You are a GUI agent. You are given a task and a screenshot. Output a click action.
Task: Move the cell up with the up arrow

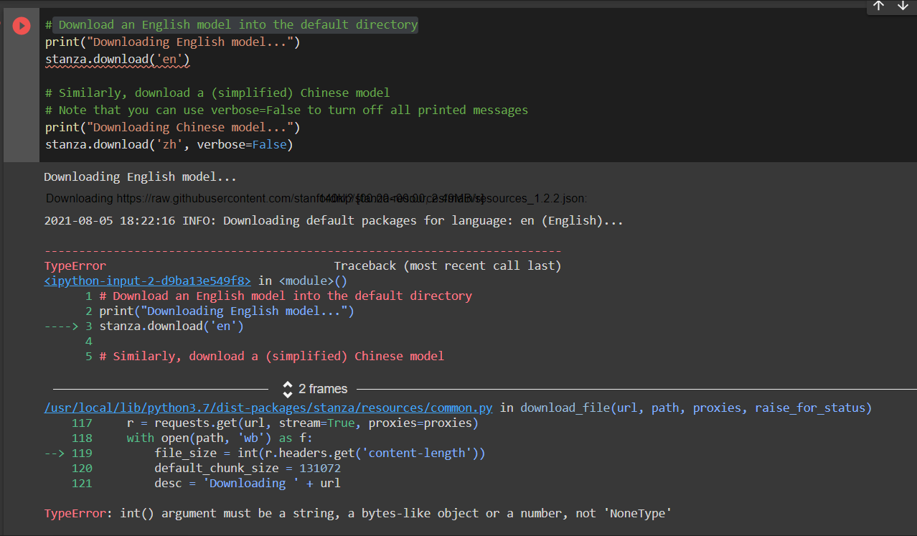coord(878,6)
